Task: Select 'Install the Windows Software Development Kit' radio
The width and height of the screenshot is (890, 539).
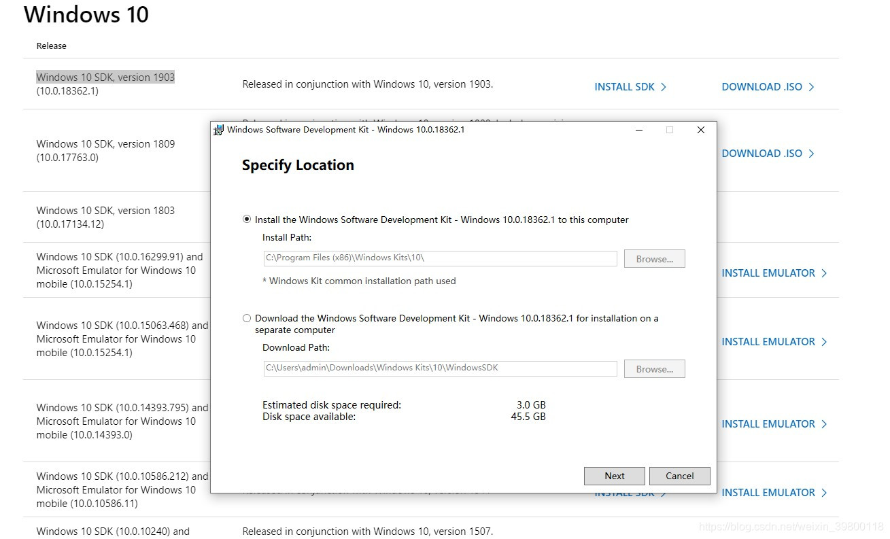Action: tap(247, 220)
